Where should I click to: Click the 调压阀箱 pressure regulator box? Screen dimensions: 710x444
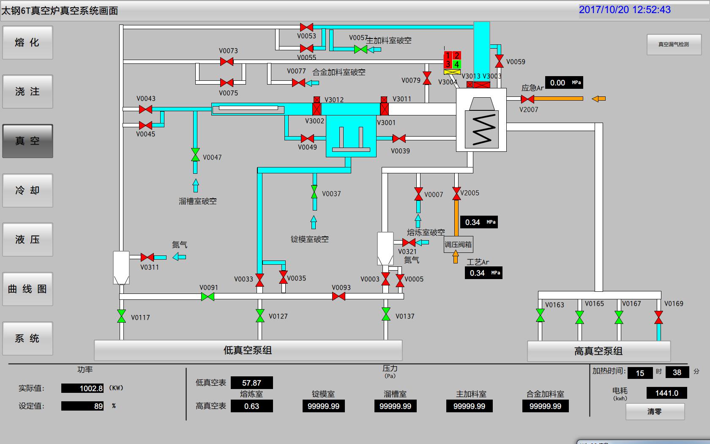click(x=458, y=244)
